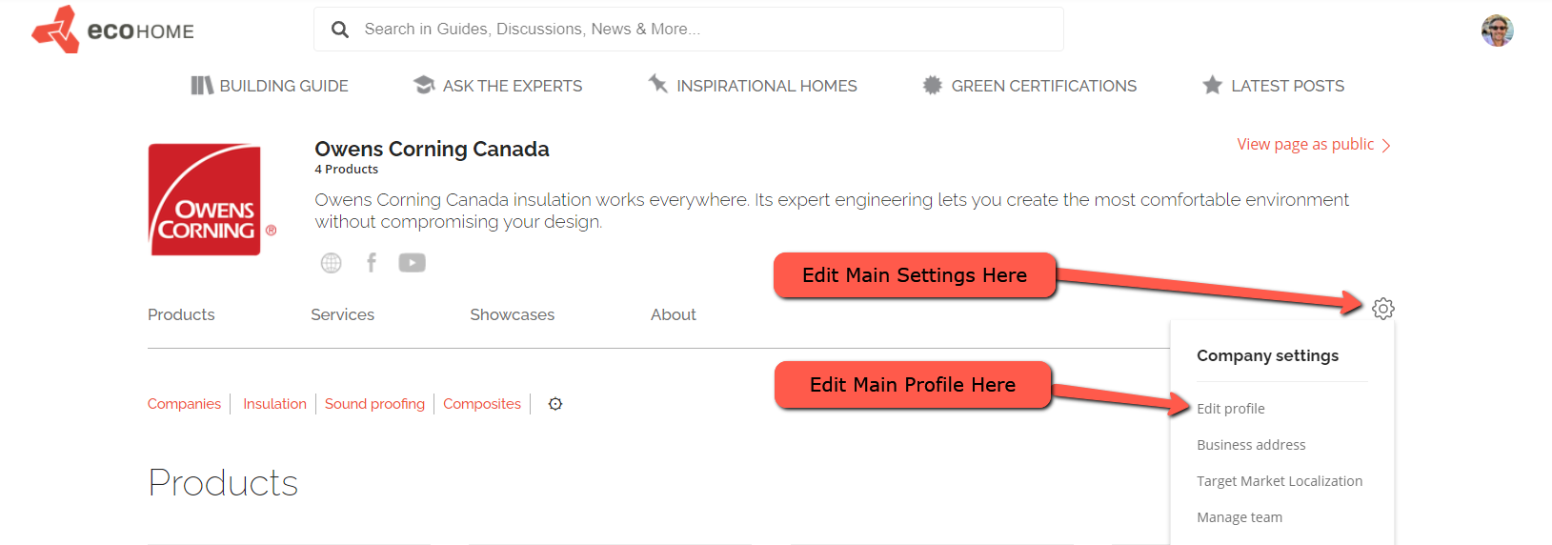Choose Target Market Localization option
Screen dimensions: 1552x545
coord(1279,481)
